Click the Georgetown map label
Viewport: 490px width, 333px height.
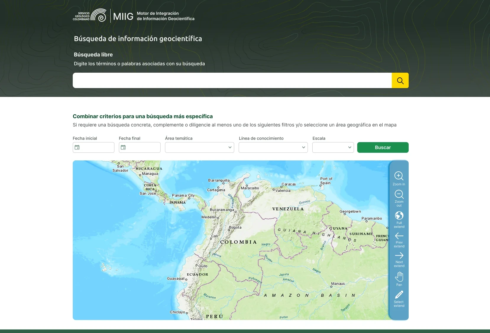(350, 212)
